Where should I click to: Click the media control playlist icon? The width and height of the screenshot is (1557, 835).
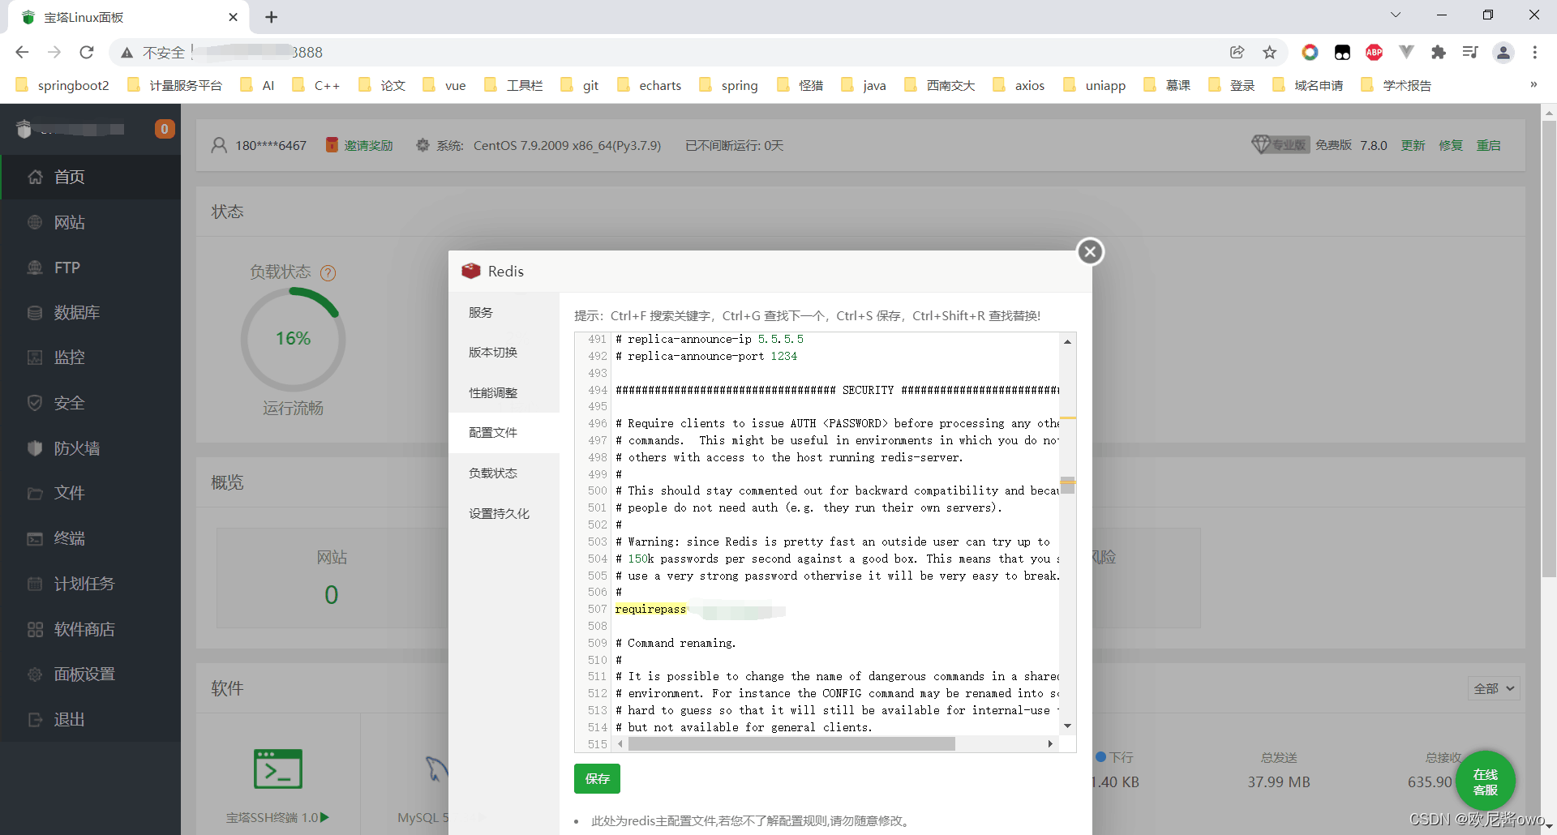[x=1470, y=52]
